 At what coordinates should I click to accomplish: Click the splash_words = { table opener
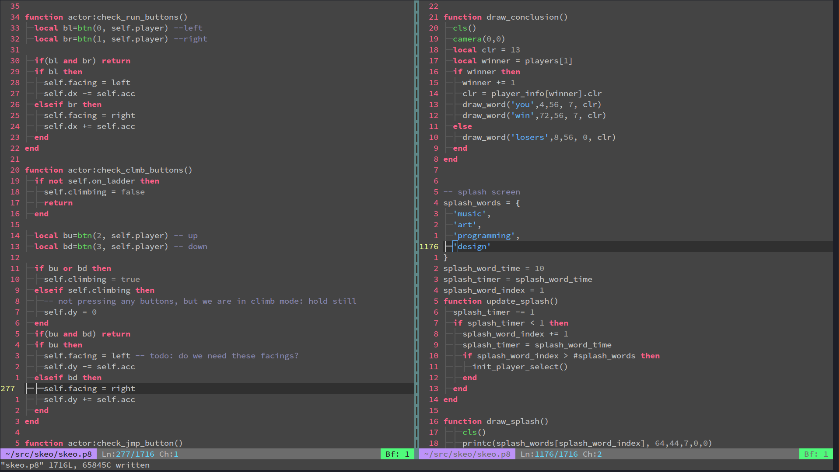point(481,203)
